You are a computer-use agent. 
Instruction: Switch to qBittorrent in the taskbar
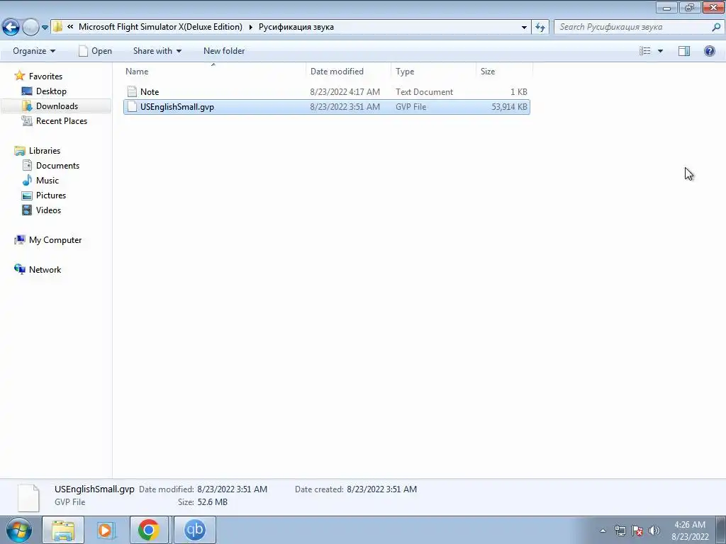(x=195, y=530)
